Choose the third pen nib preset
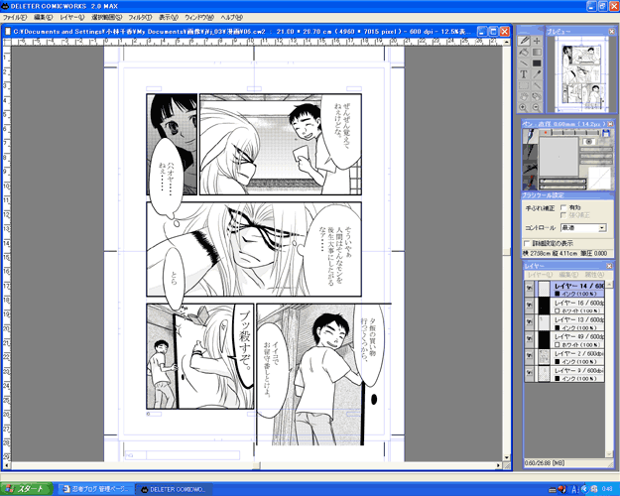The image size is (620, 496). (x=531, y=168)
